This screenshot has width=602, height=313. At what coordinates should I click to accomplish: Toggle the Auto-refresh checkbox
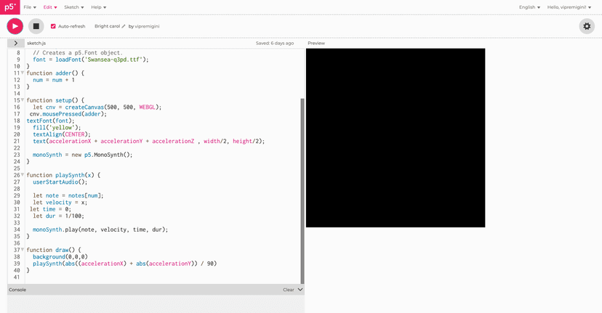click(x=53, y=26)
